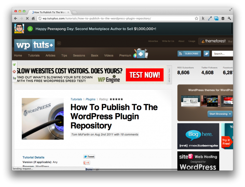The height and width of the screenshot is (187, 245).
Task: Close the current browser tab
Action: click(68, 12)
